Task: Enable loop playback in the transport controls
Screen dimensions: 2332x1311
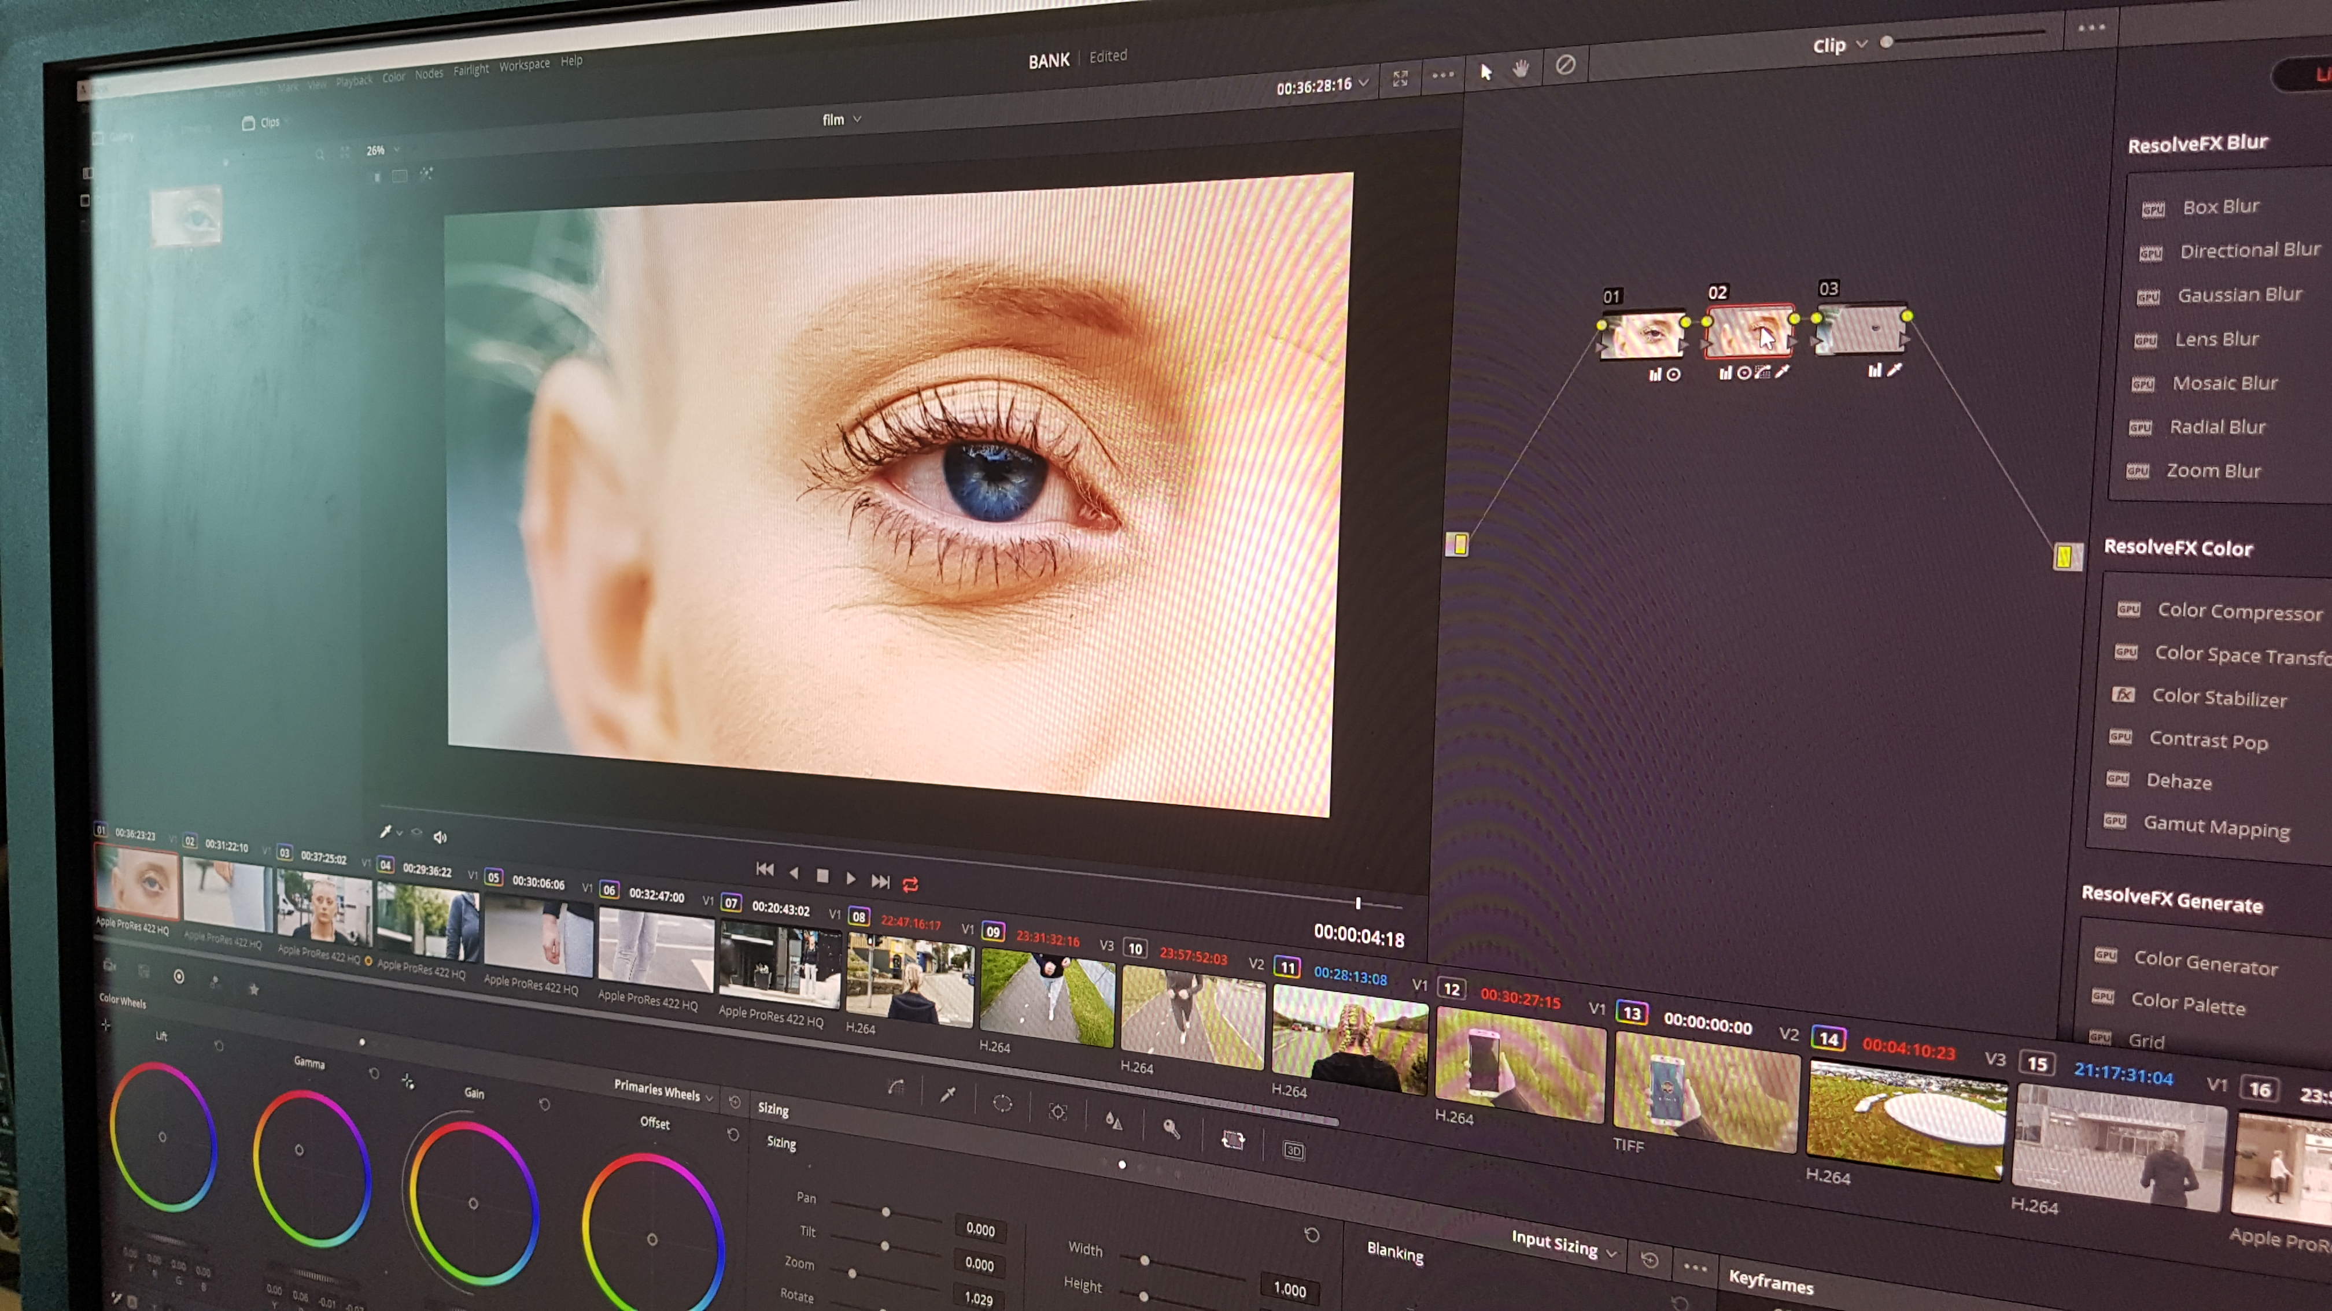Action: [x=910, y=885]
